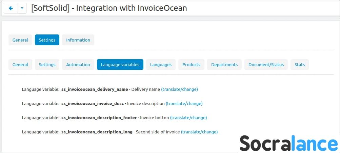
Task: Click translate/change for Second side of invoice
Action: 199,132
